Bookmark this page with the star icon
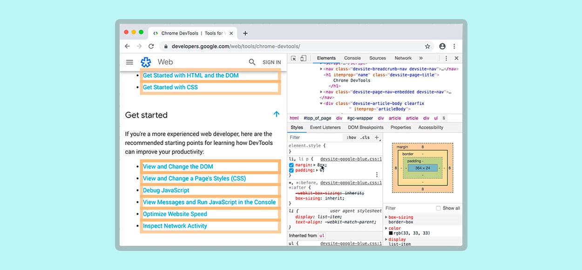Viewport: 582px width, 270px height. 427,46
